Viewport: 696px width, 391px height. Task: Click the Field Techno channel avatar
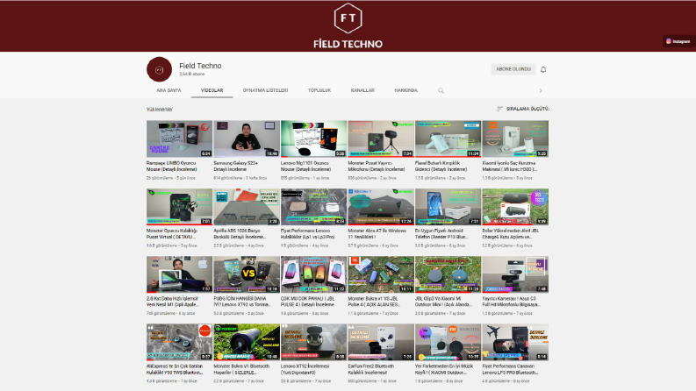pos(159,69)
